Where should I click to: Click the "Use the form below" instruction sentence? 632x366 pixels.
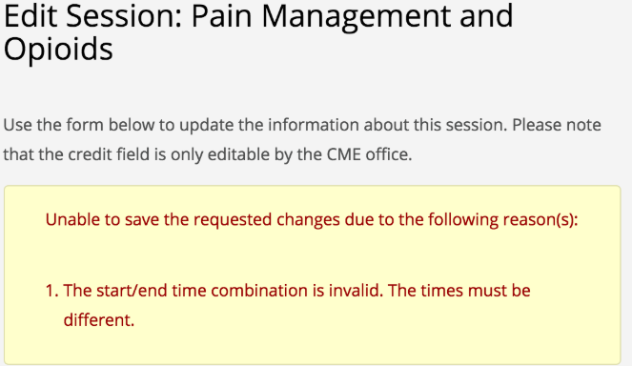255,125
